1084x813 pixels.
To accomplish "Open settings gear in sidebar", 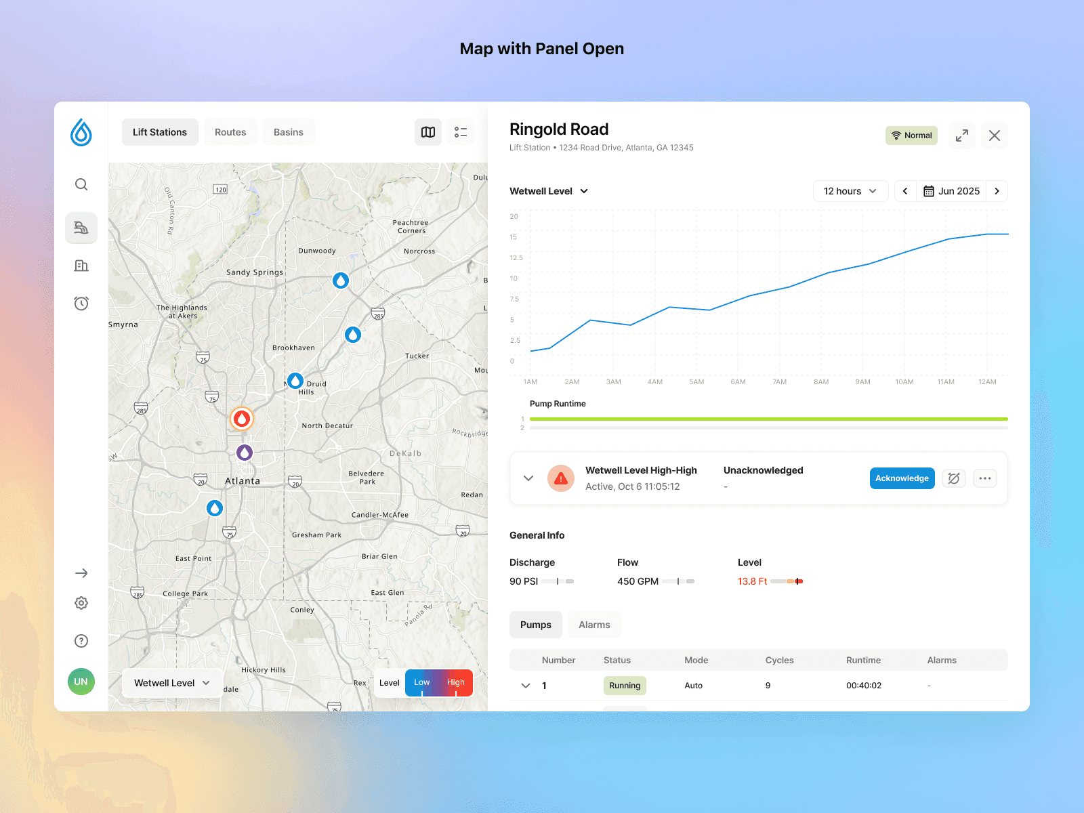I will coord(81,603).
